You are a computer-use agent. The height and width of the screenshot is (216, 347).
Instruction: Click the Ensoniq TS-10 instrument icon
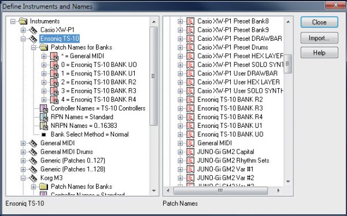coord(33,39)
